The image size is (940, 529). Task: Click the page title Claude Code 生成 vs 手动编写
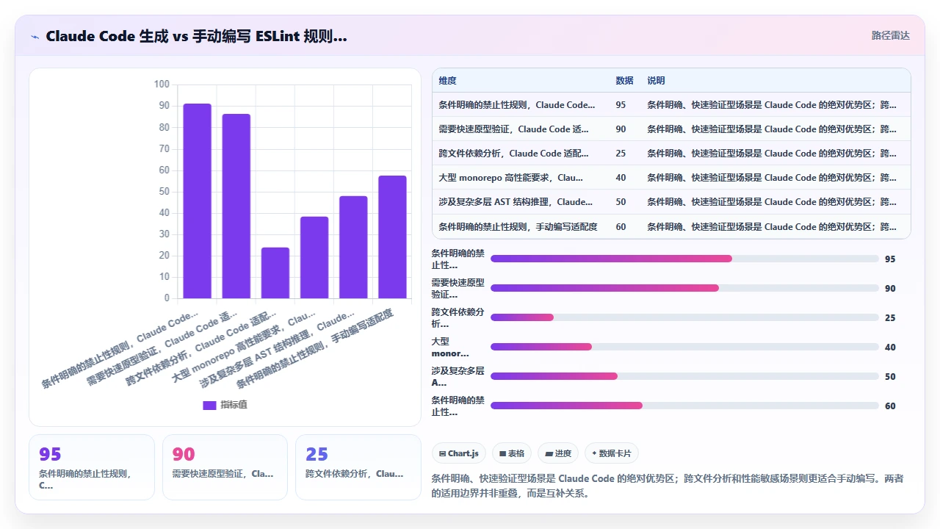[x=196, y=36]
